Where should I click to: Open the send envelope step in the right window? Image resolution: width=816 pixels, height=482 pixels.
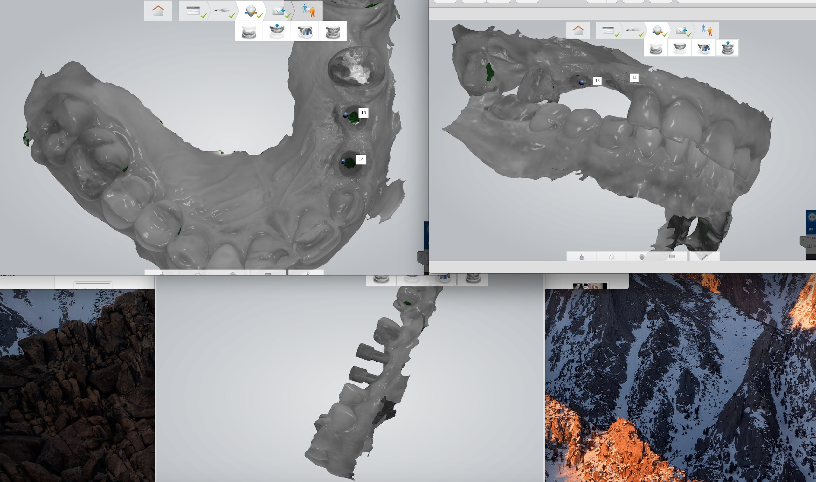click(x=681, y=30)
